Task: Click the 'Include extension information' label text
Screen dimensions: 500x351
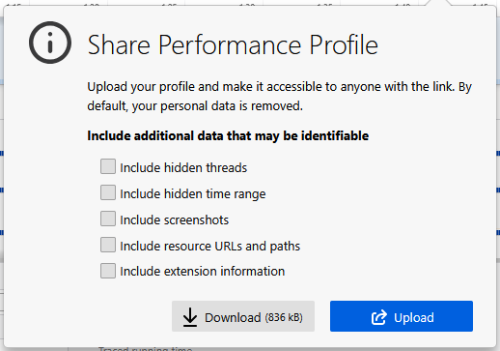Action: point(203,272)
